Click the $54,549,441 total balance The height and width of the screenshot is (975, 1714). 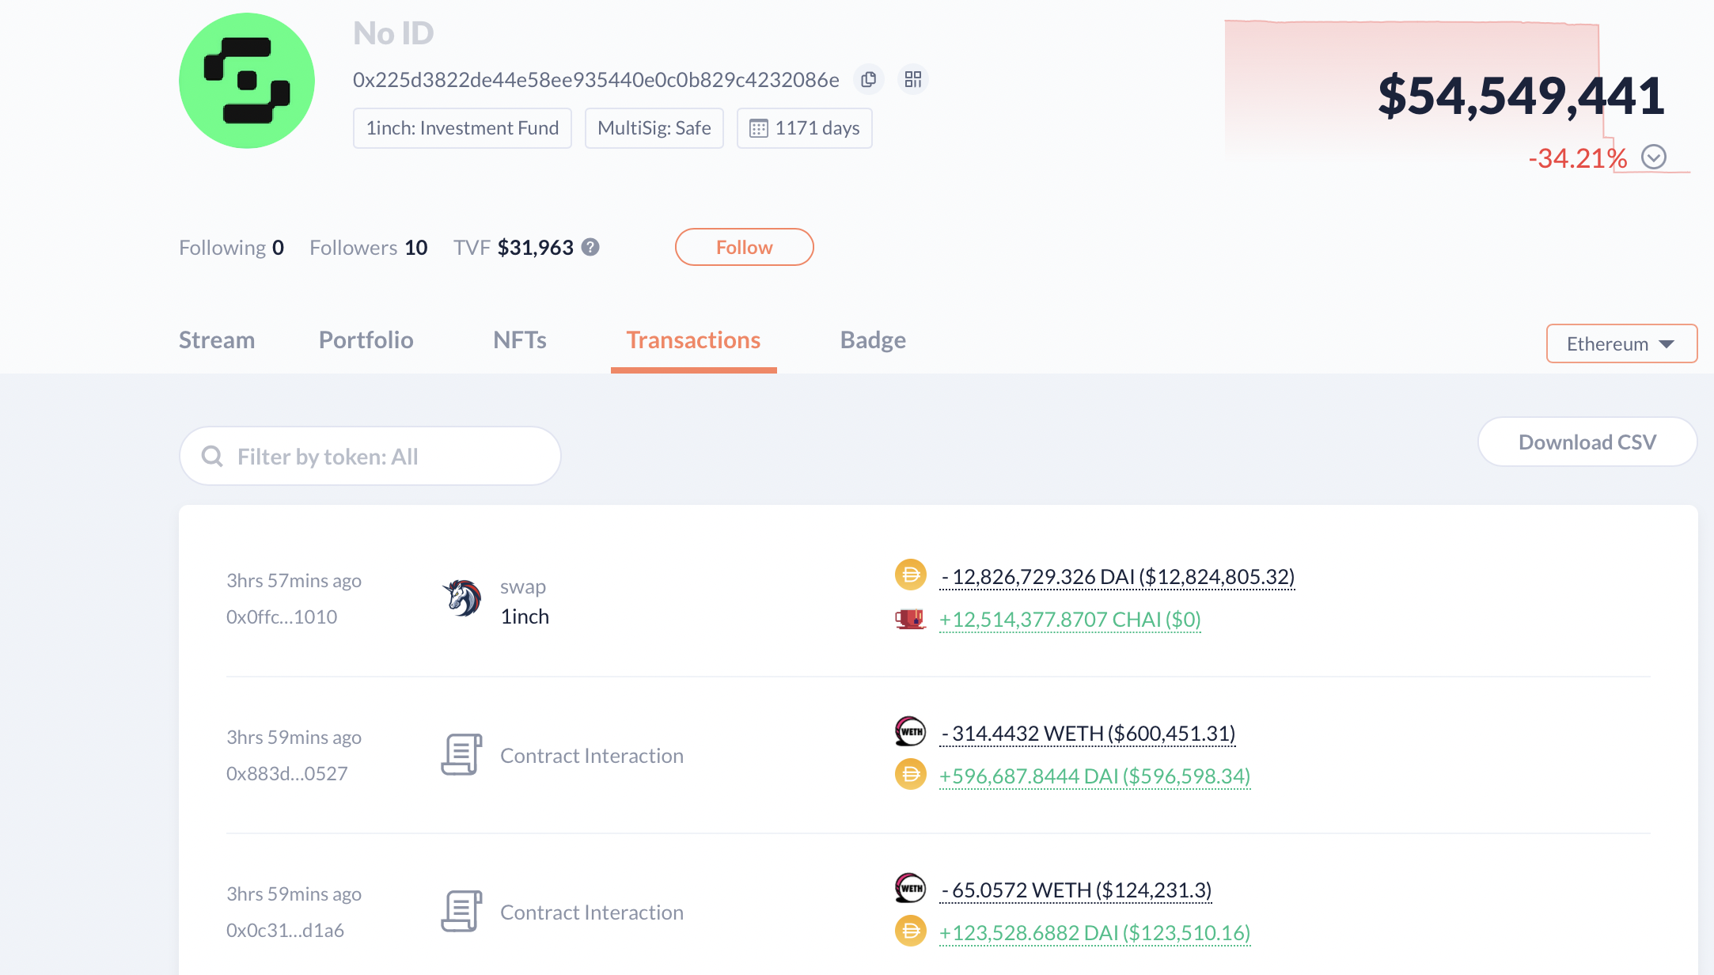click(x=1521, y=96)
